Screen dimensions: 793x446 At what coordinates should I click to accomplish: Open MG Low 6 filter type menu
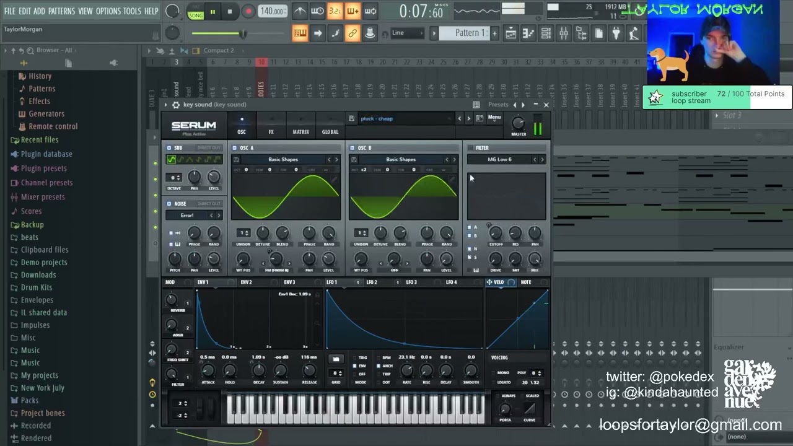click(x=499, y=159)
